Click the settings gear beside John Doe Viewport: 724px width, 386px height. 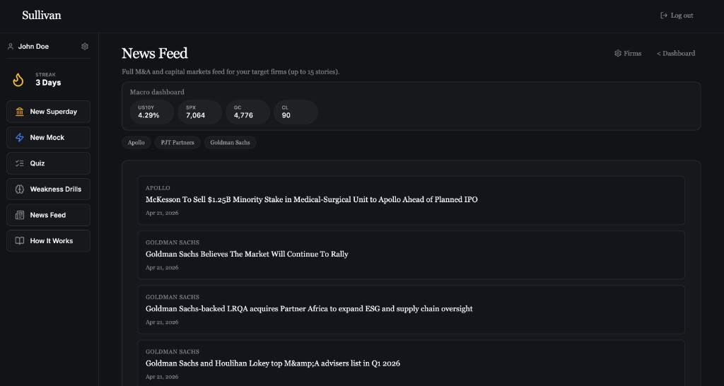85,47
